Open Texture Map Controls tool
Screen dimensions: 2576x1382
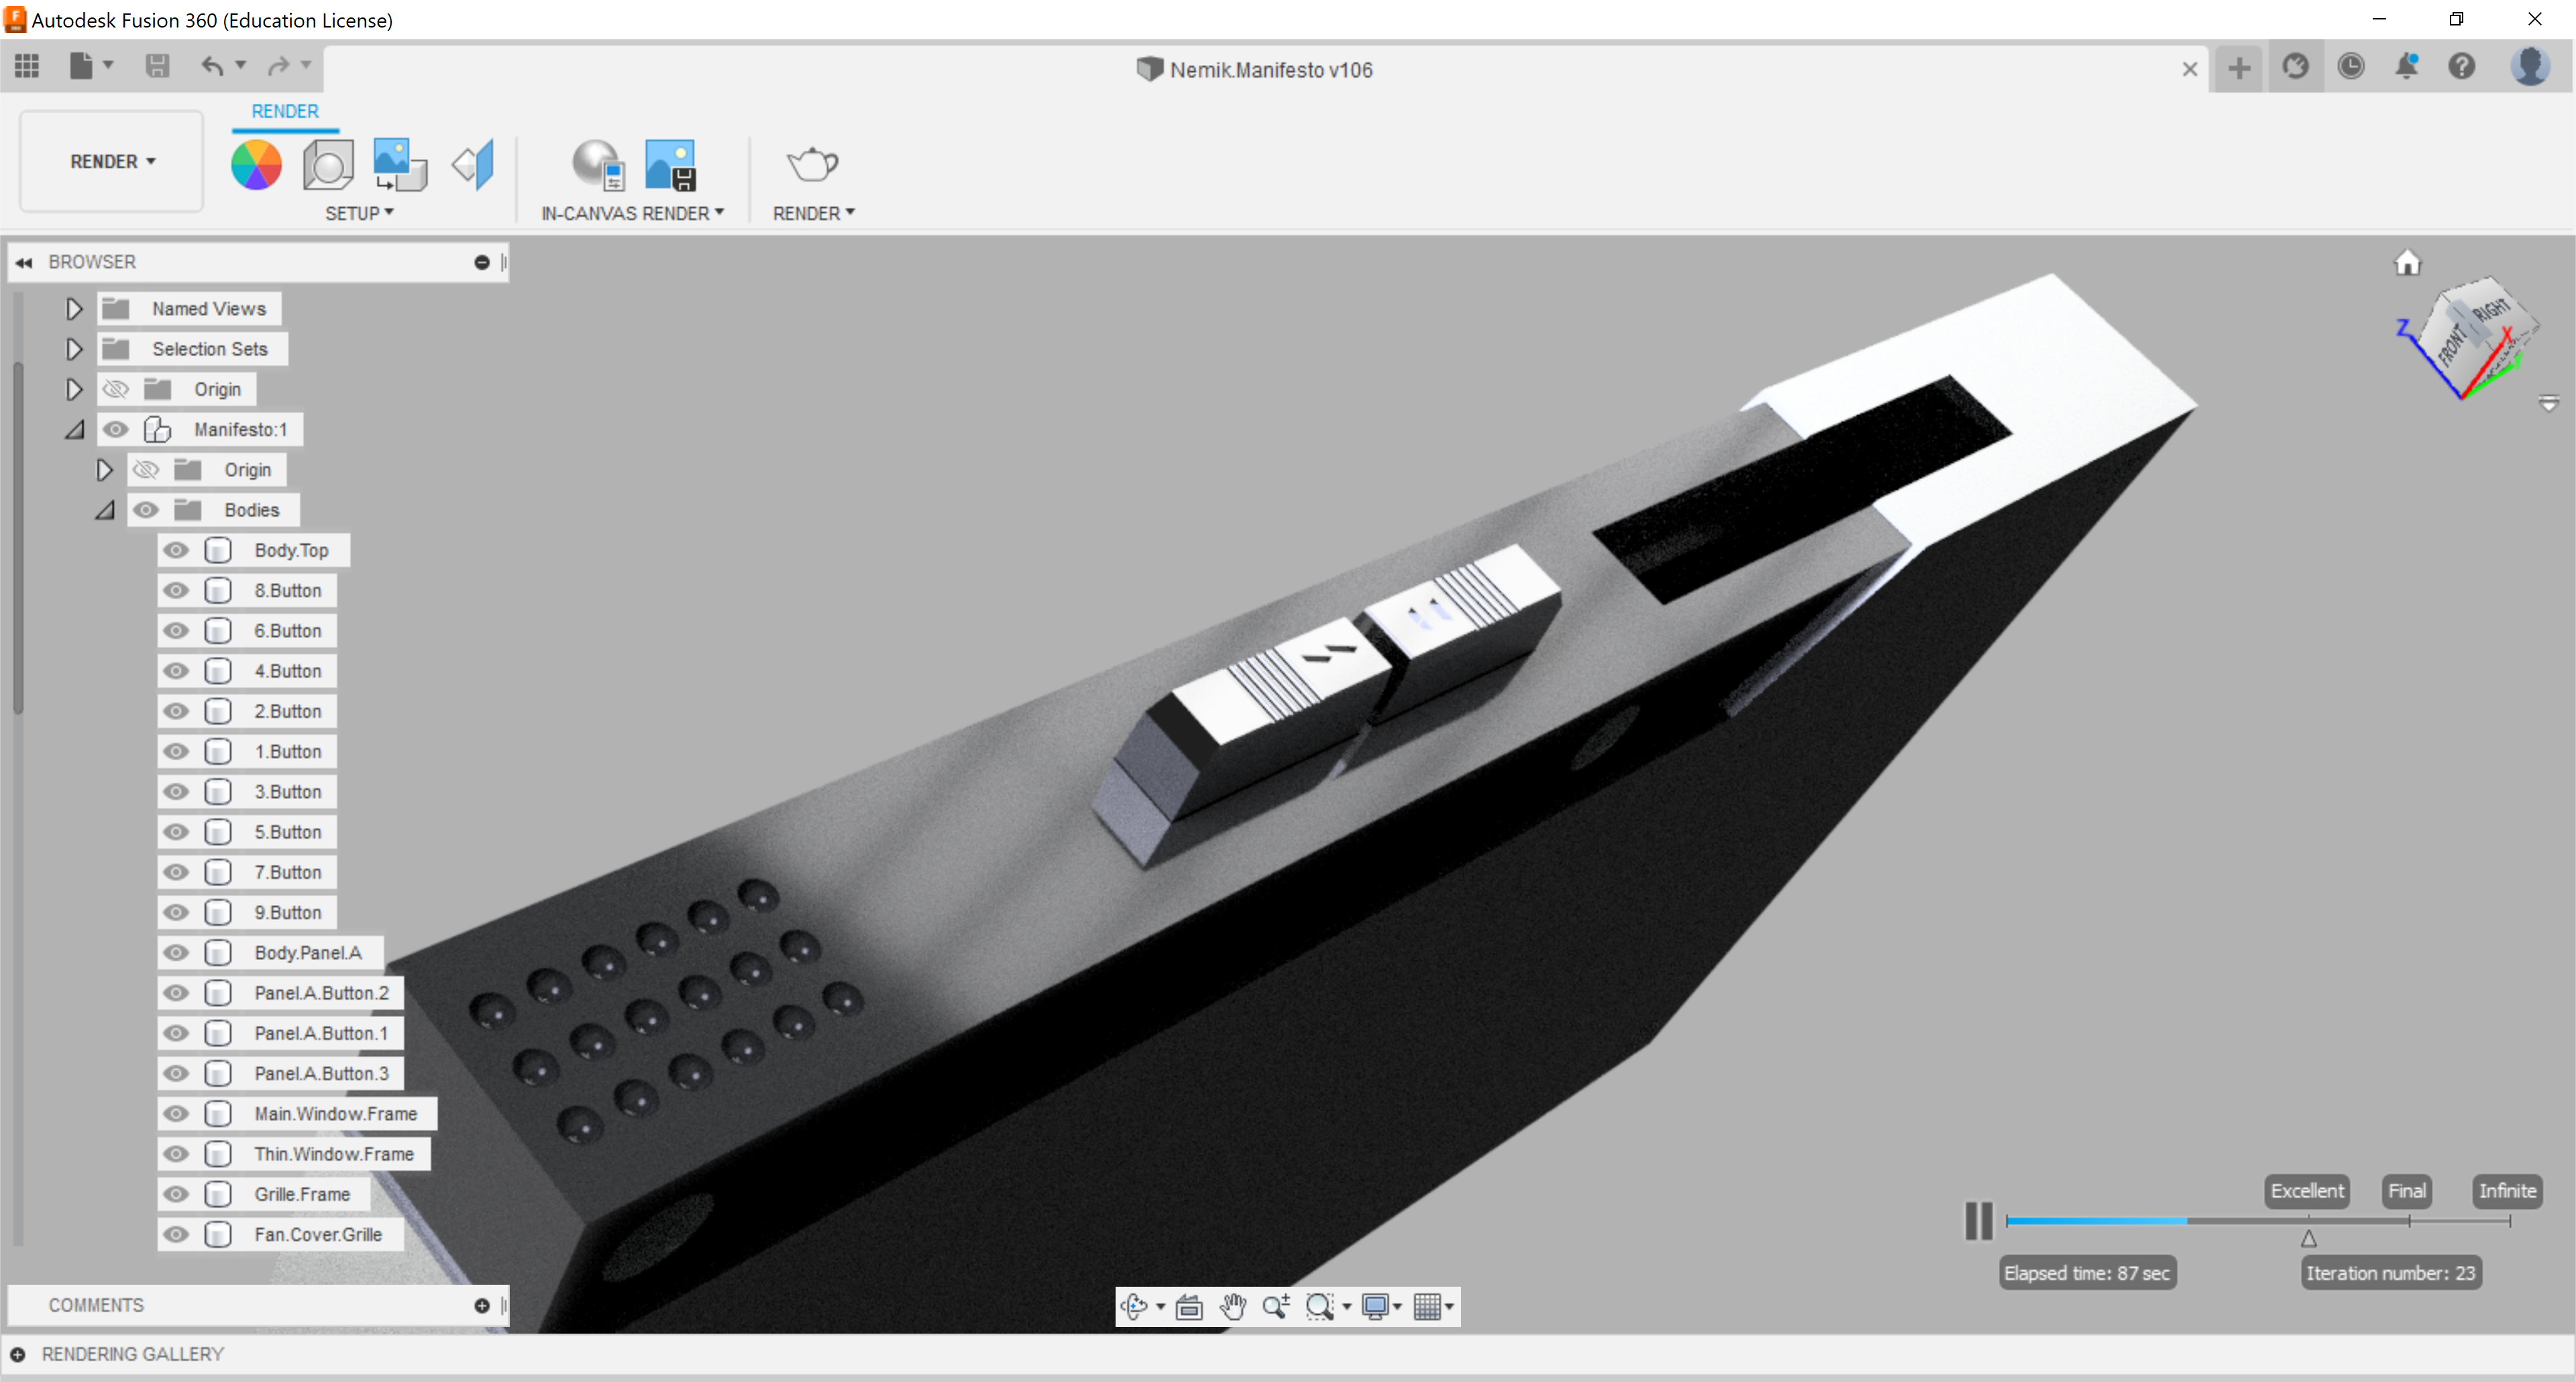coord(473,165)
